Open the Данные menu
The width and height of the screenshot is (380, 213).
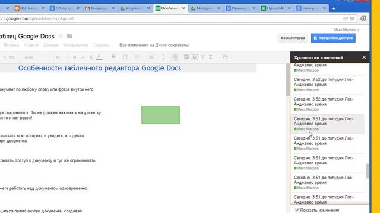coord(50,45)
